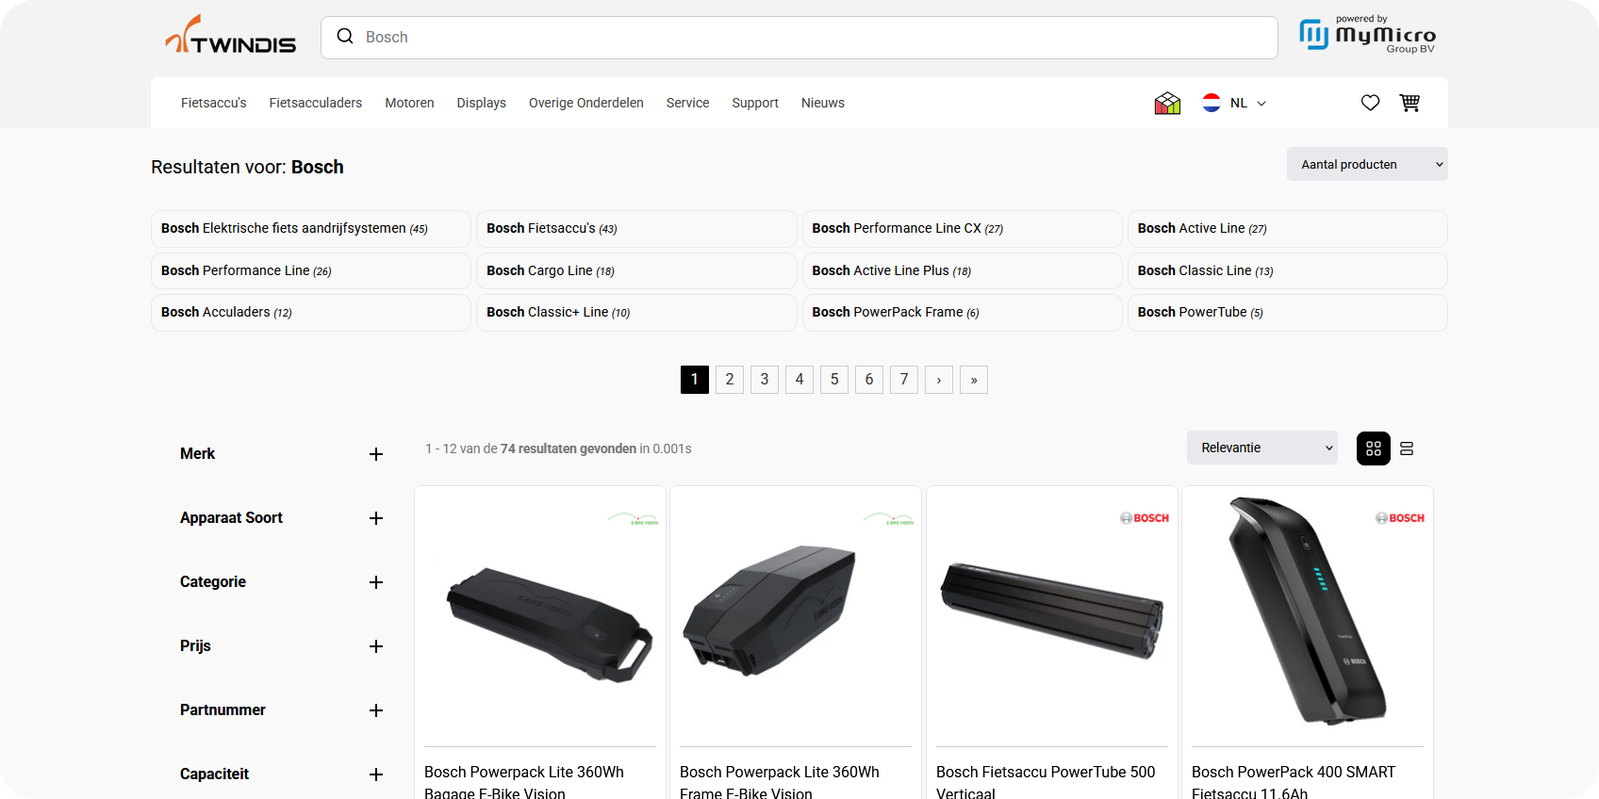Open the Service menu
Screen dimensions: 1599x799
point(687,103)
